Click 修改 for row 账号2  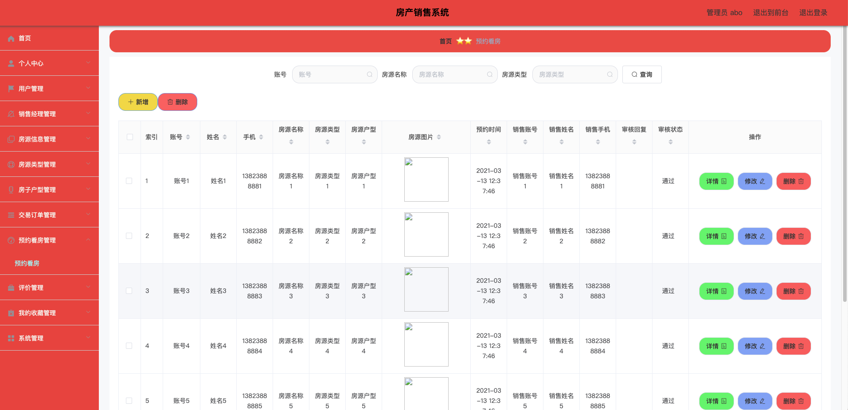[755, 236]
